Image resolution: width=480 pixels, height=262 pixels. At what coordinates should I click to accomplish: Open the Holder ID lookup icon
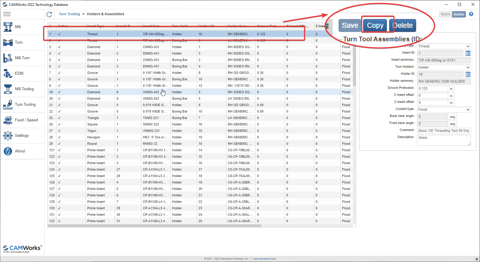point(468,74)
